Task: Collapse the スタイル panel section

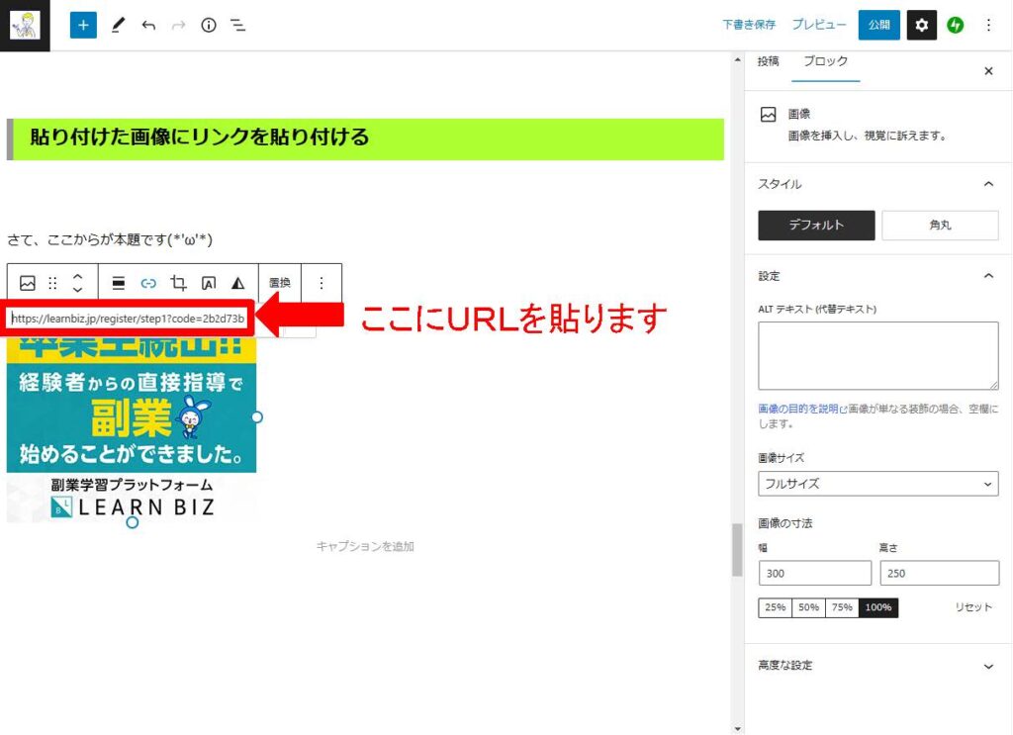Action: click(x=987, y=184)
